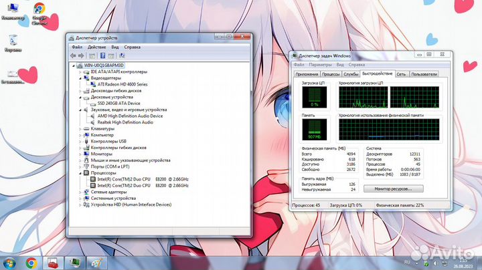Click the Порты (COM и LPT) icon
This screenshot has height=270, width=482.
click(86, 166)
